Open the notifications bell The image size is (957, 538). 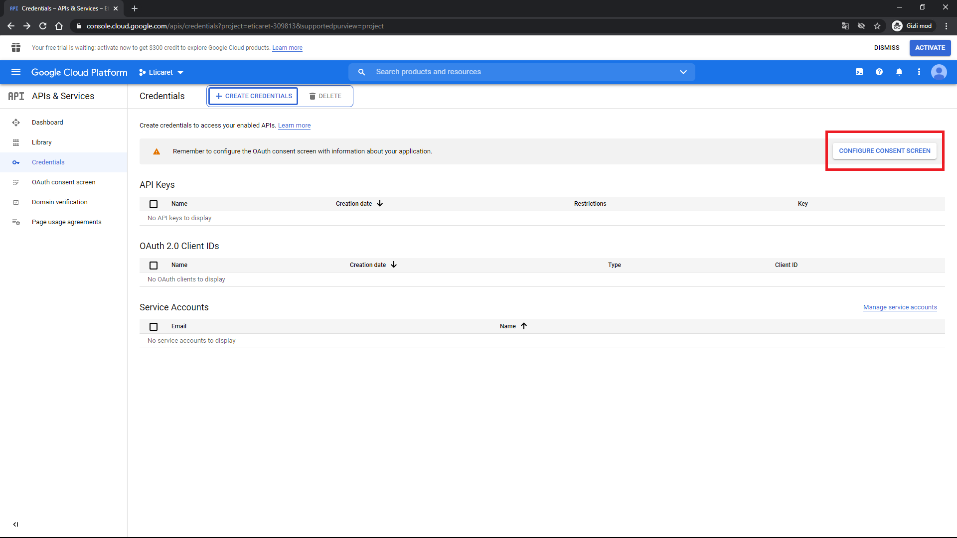pos(899,72)
